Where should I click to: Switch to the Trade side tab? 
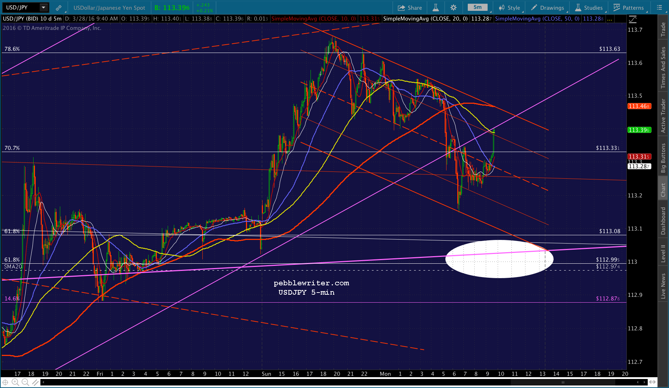pyautogui.click(x=663, y=30)
